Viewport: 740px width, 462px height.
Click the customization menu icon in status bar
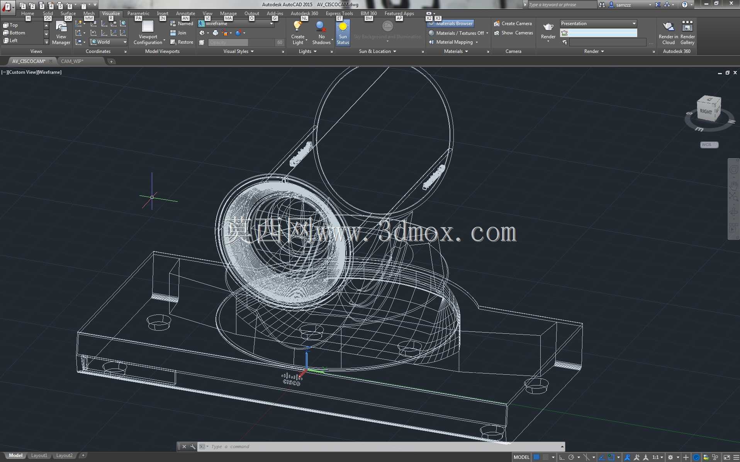coord(736,457)
